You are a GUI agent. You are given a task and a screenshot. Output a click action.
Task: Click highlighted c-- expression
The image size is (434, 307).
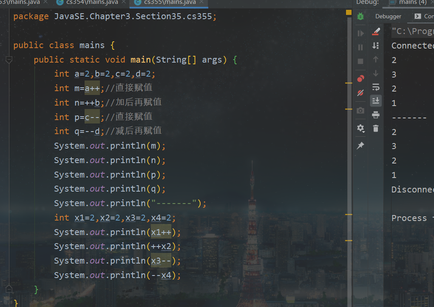tap(92, 117)
